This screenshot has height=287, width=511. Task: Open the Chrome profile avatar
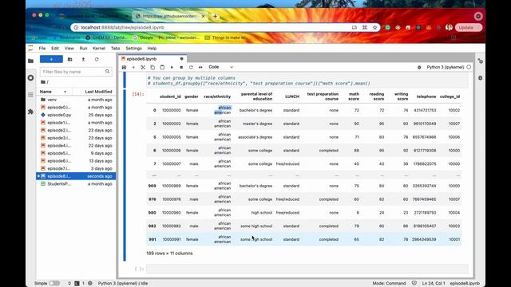(449, 28)
